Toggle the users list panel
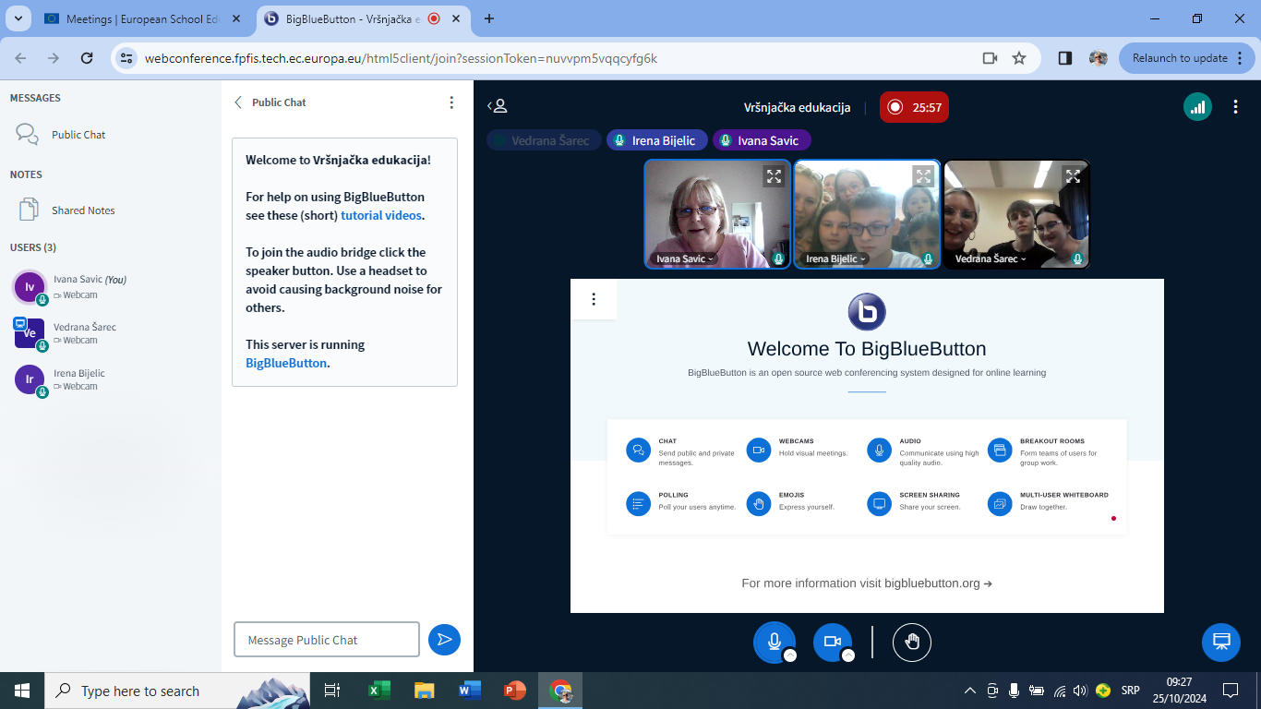Image resolution: width=1261 pixels, height=709 pixels. coord(498,106)
